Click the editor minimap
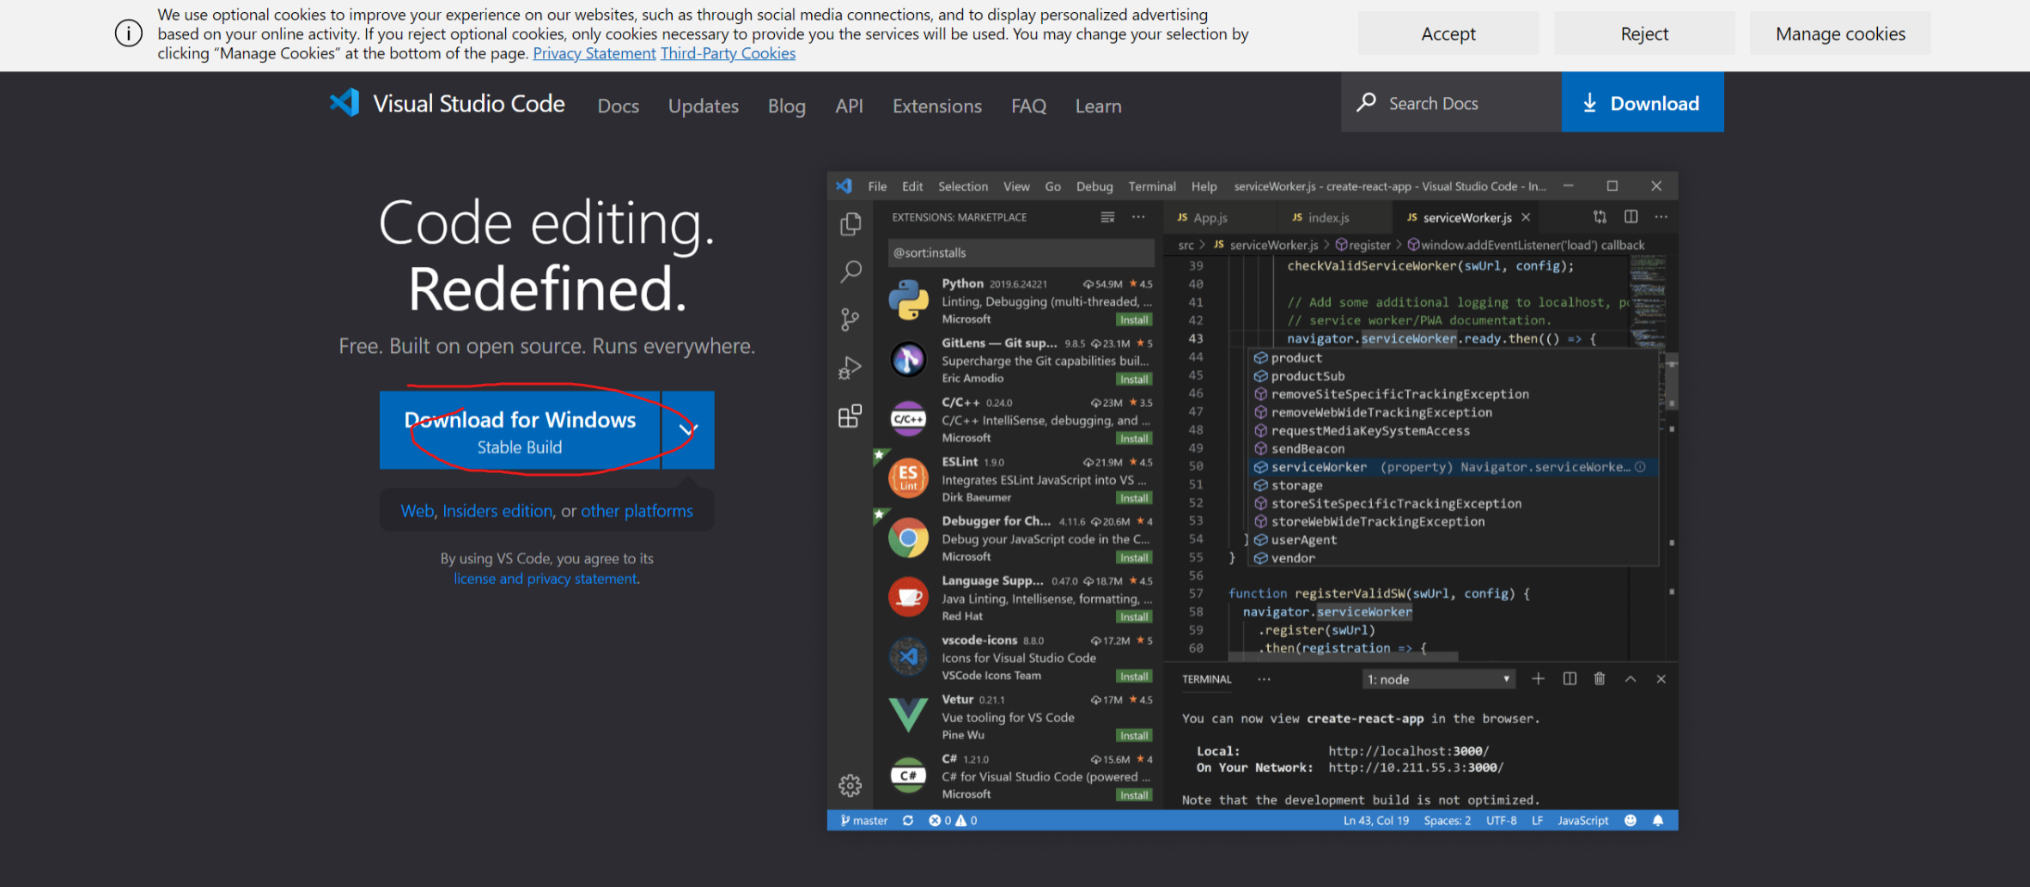The height and width of the screenshot is (887, 2030). point(1649,301)
